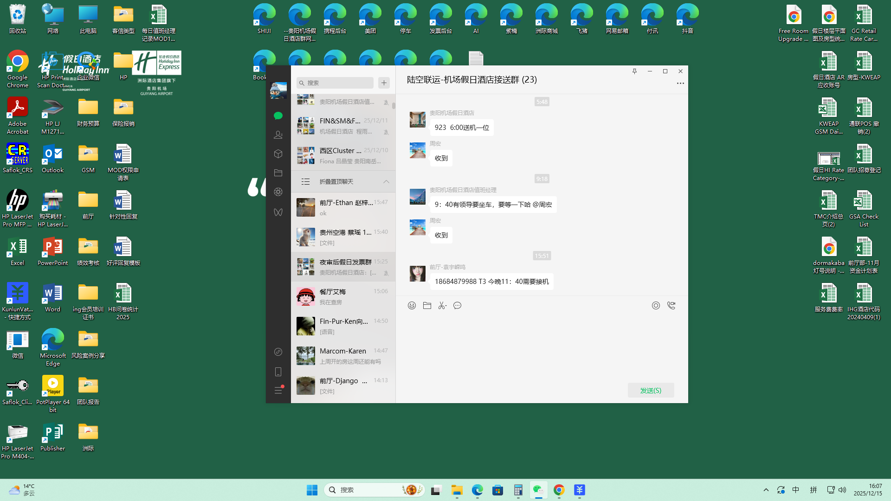Select the screenshot scissors tool

(x=442, y=306)
